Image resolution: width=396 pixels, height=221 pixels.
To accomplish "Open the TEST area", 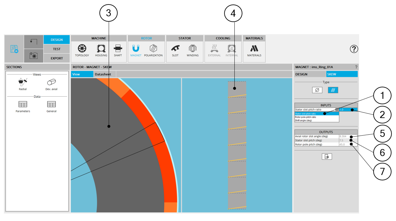I will coord(56,49).
